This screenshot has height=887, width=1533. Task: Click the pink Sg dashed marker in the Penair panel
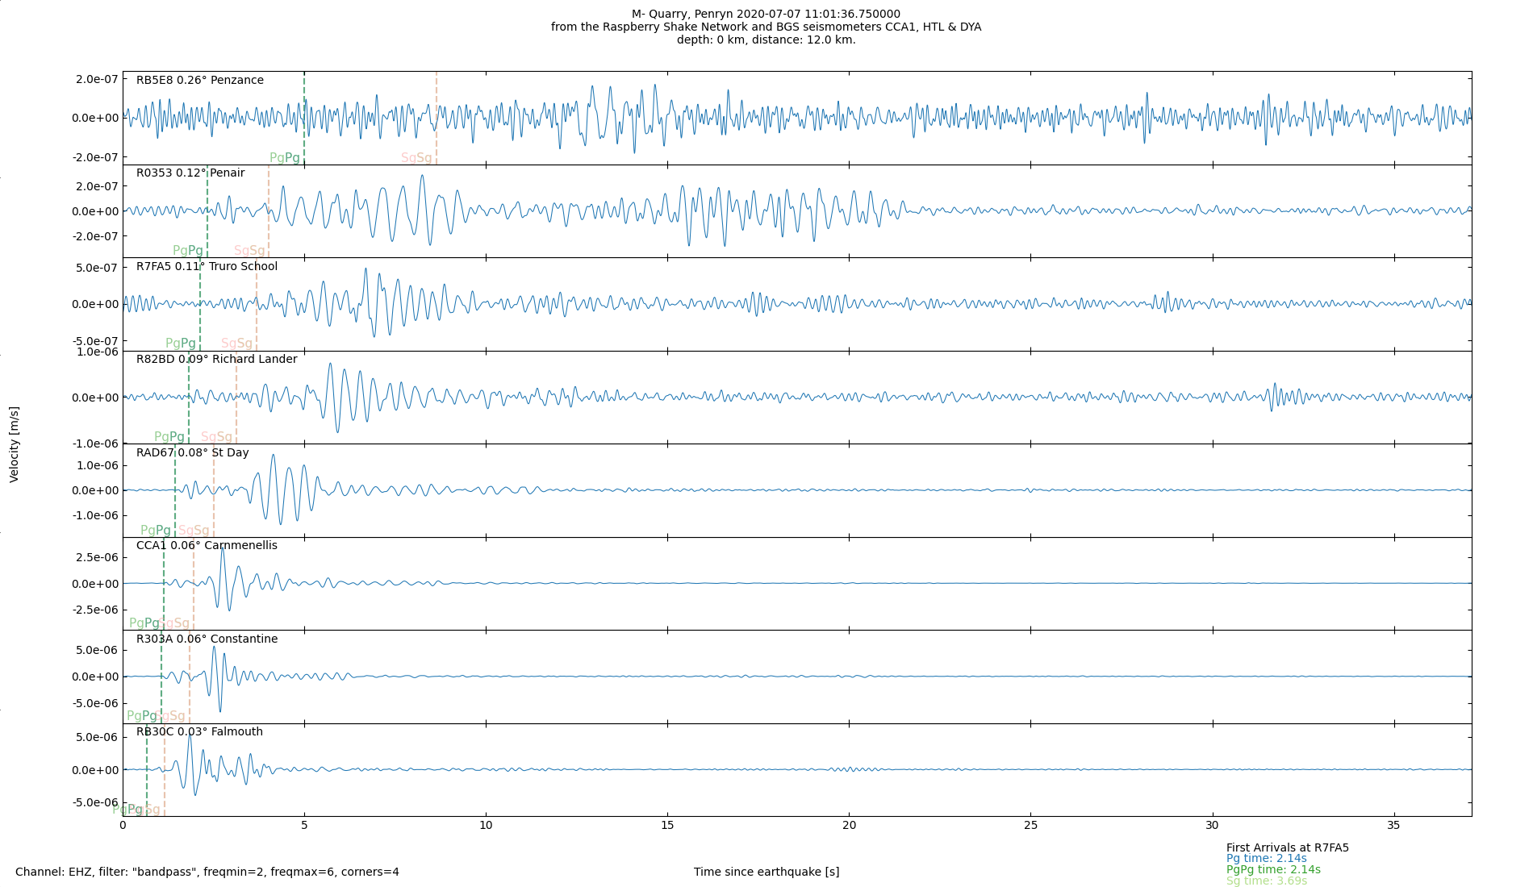tap(269, 211)
